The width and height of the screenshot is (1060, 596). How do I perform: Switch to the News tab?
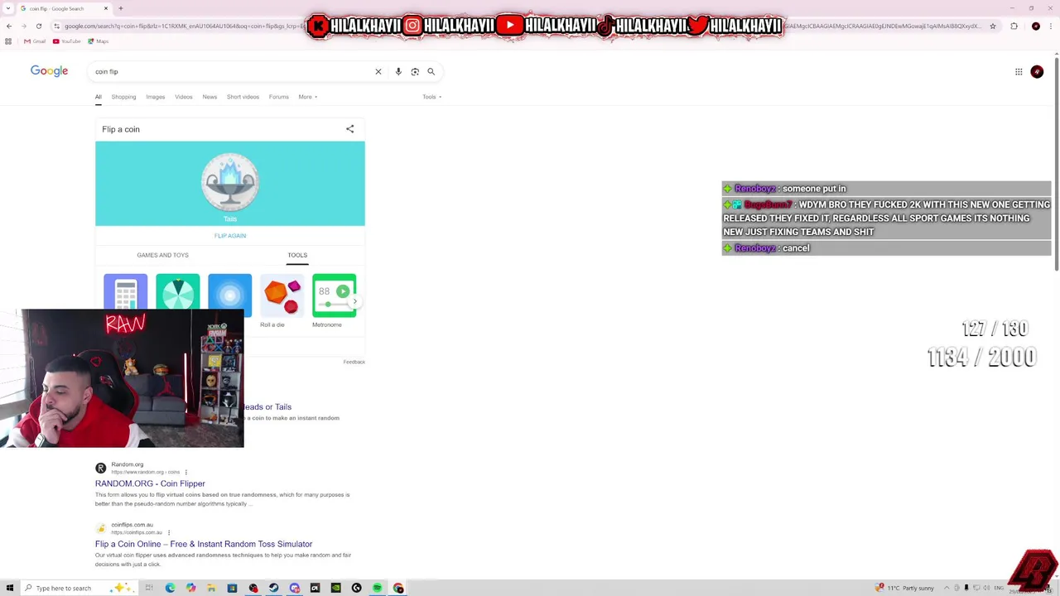point(210,97)
